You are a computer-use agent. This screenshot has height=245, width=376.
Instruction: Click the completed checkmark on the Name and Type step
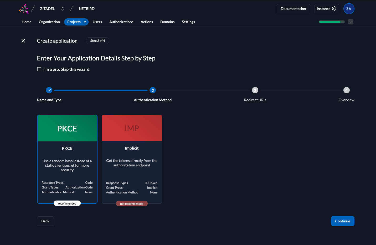pyautogui.click(x=49, y=90)
